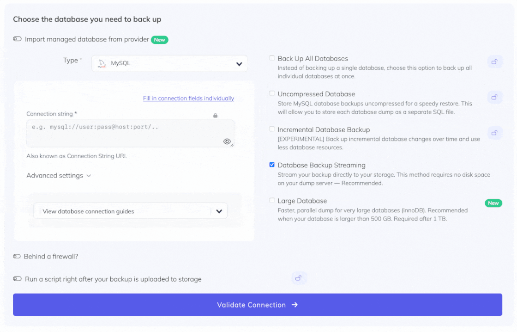The width and height of the screenshot is (517, 332).
Task: Click the lock icon next to run script option
Action: coord(299,278)
